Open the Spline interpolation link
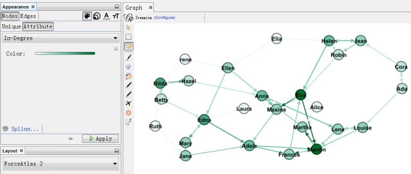The width and height of the screenshot is (411, 174). (25, 129)
